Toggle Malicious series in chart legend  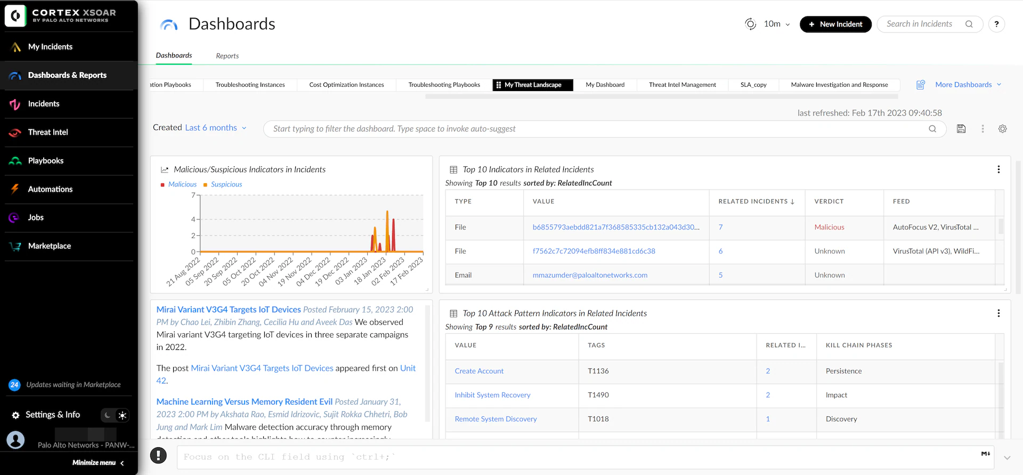[x=182, y=184]
